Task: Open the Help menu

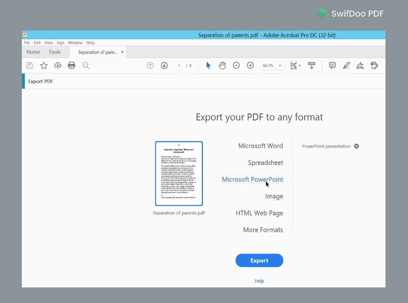Action: pos(91,42)
